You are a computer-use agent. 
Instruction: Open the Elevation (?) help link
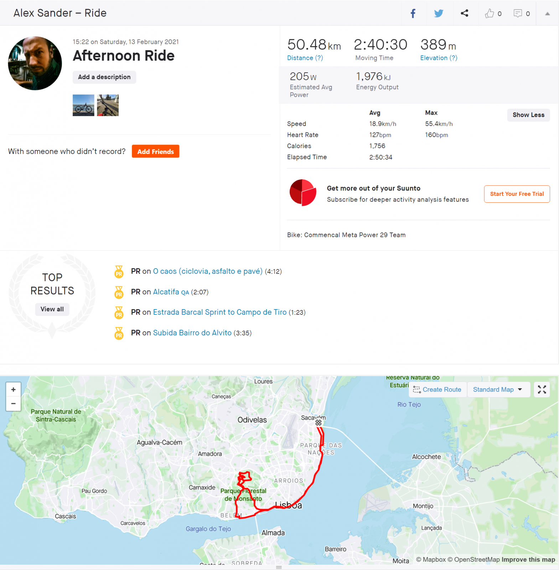pyautogui.click(x=439, y=58)
